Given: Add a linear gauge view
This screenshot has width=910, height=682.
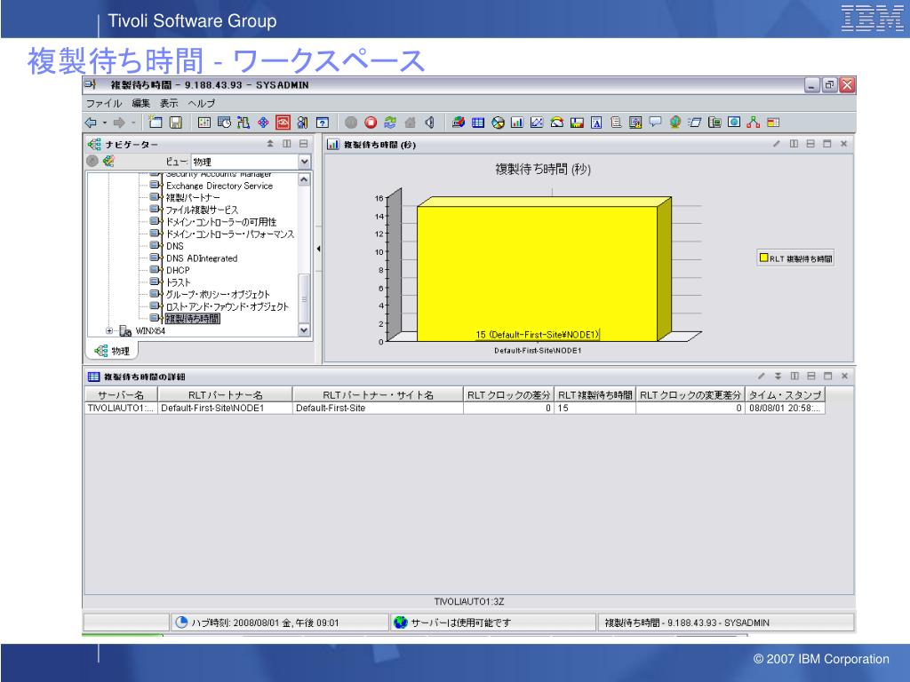Looking at the screenshot, I should [x=576, y=123].
